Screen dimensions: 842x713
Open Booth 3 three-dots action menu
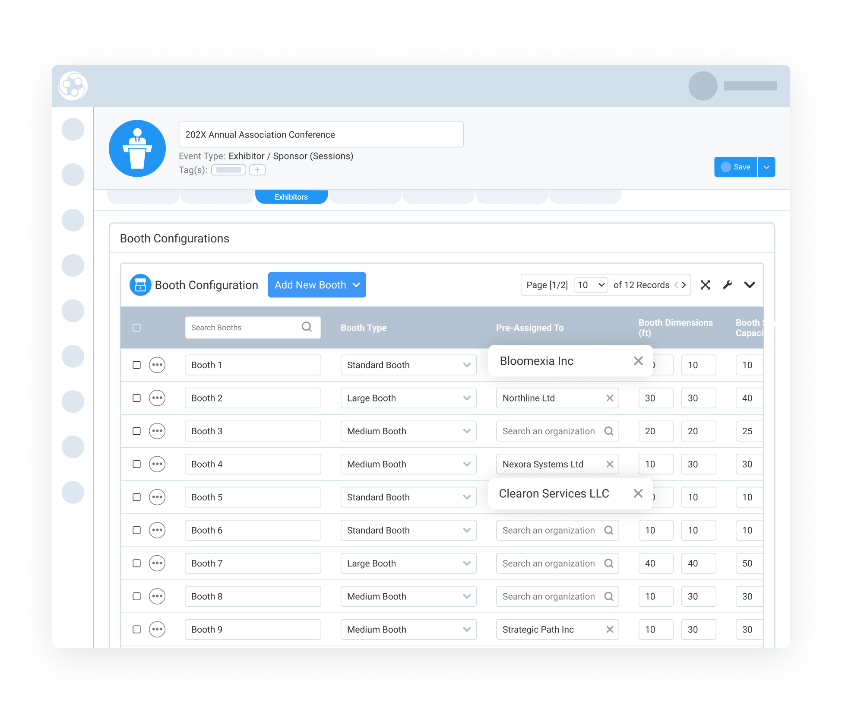pyautogui.click(x=157, y=431)
